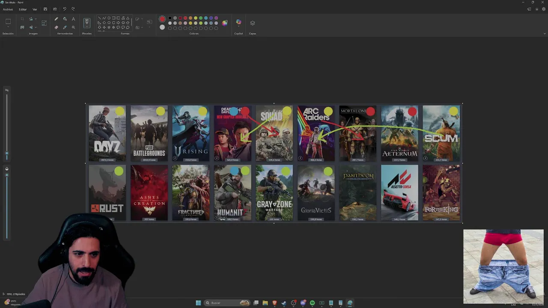Select the Magnifier zoom tool
The height and width of the screenshot is (308, 548).
tap(73, 27)
